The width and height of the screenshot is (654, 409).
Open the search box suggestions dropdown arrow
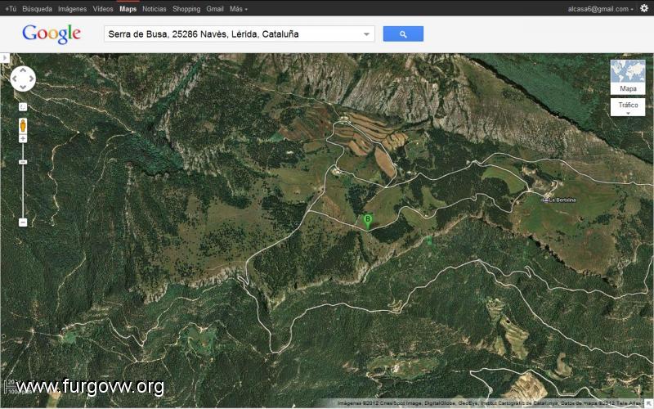(x=366, y=34)
